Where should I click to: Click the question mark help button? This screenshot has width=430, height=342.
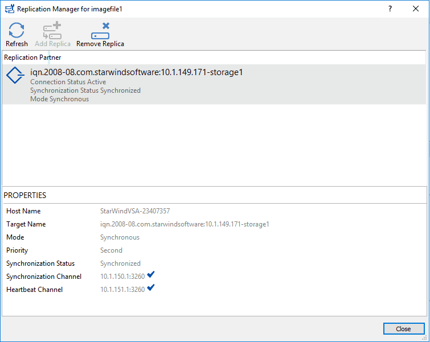390,9
